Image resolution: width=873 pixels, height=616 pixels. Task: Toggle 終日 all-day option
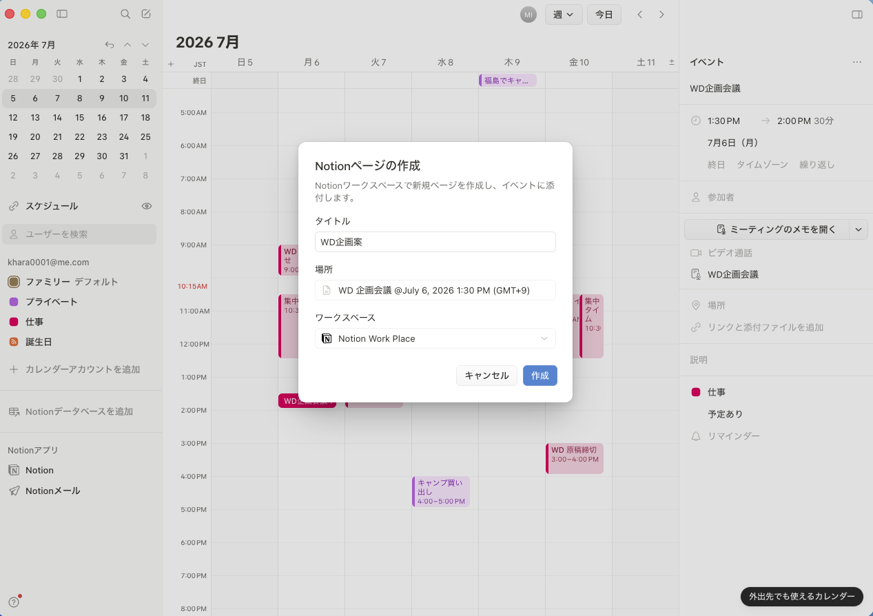pos(717,165)
